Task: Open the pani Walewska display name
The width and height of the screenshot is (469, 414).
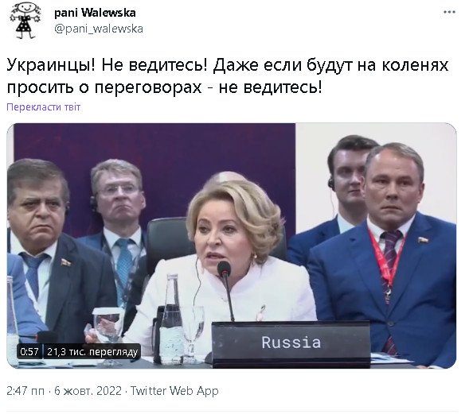Action: click(x=95, y=13)
